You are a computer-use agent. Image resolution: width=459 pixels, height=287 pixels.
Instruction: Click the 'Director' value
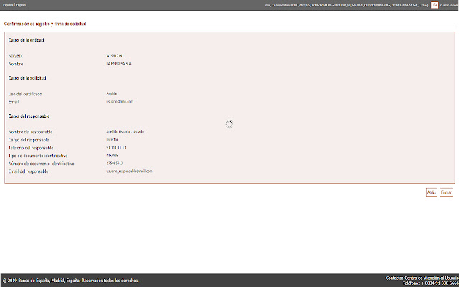pyautogui.click(x=113, y=140)
